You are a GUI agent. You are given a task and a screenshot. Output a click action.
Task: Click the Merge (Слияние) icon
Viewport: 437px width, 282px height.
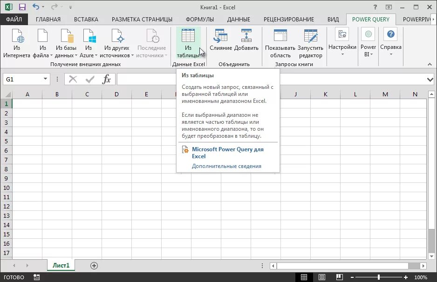click(221, 36)
